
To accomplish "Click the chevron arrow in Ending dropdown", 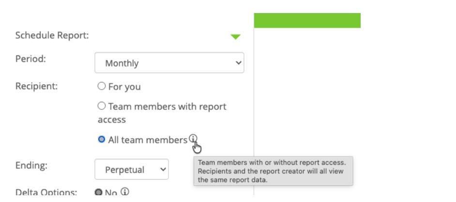I will pos(163,170).
